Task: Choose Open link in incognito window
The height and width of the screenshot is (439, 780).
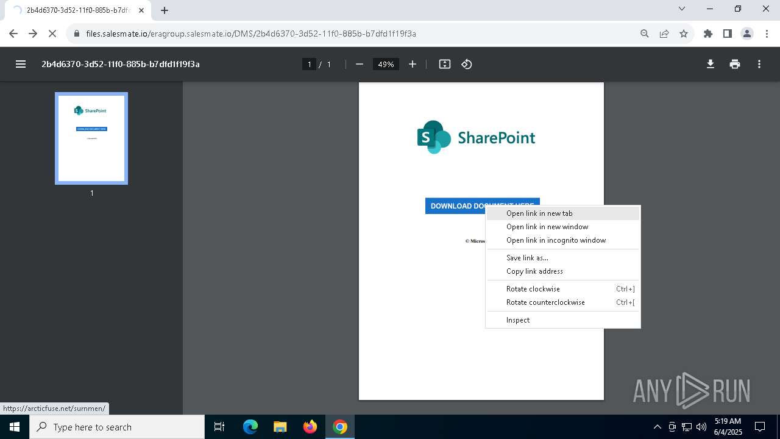Action: [x=563, y=240]
